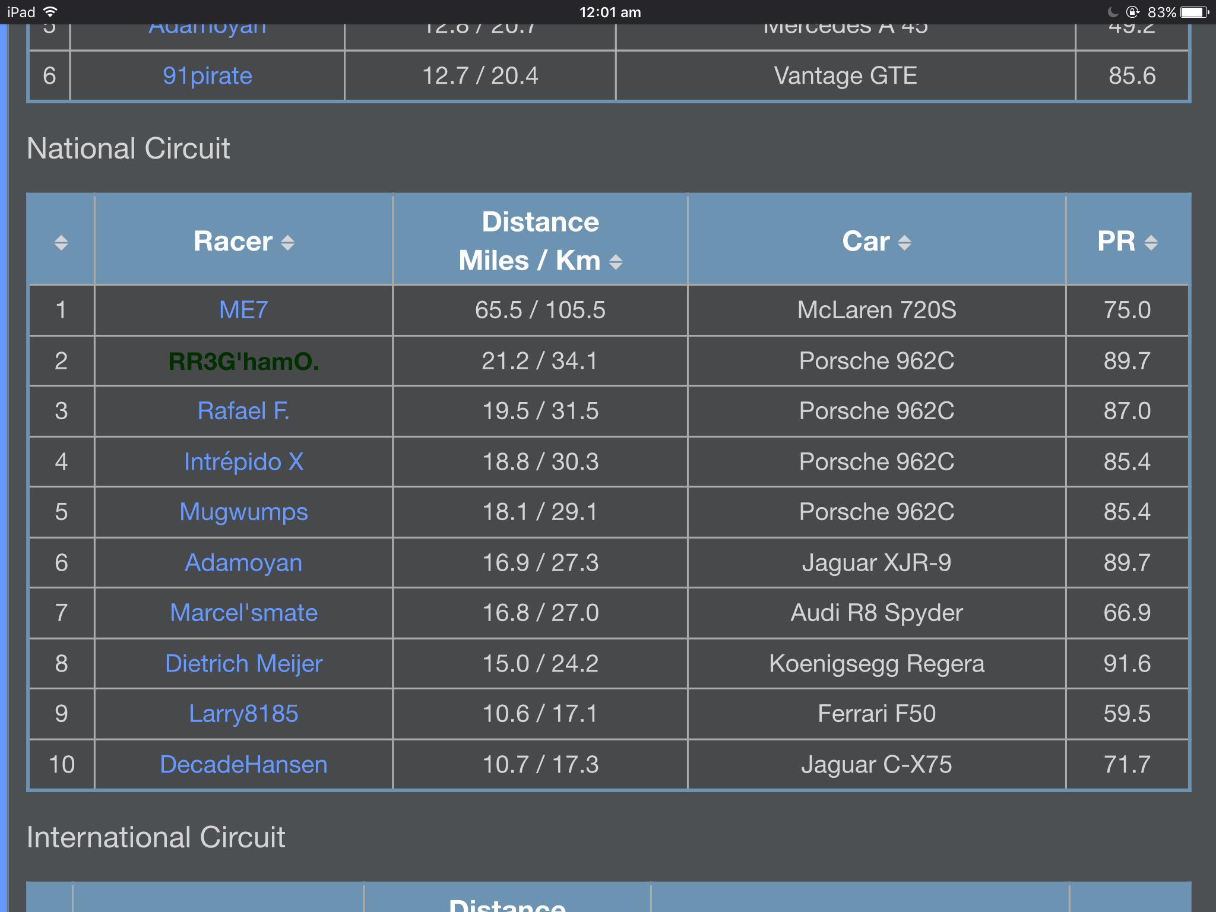Open Intrépido X racer link
Screen dimensions: 1216x912
tap(243, 462)
